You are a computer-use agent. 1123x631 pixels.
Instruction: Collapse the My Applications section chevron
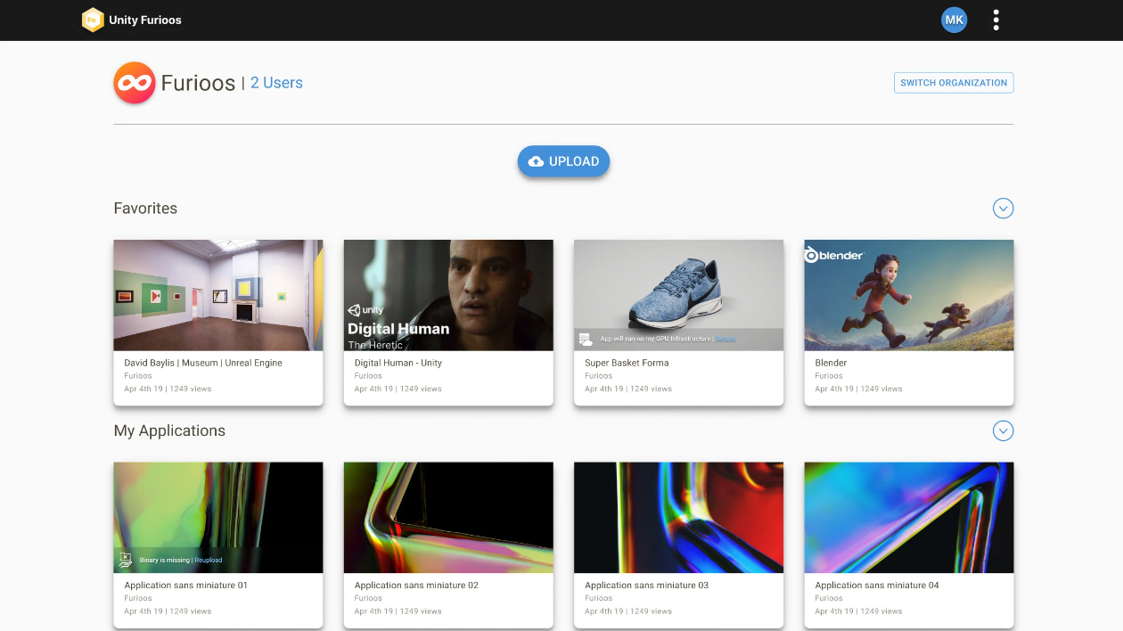pos(1003,430)
